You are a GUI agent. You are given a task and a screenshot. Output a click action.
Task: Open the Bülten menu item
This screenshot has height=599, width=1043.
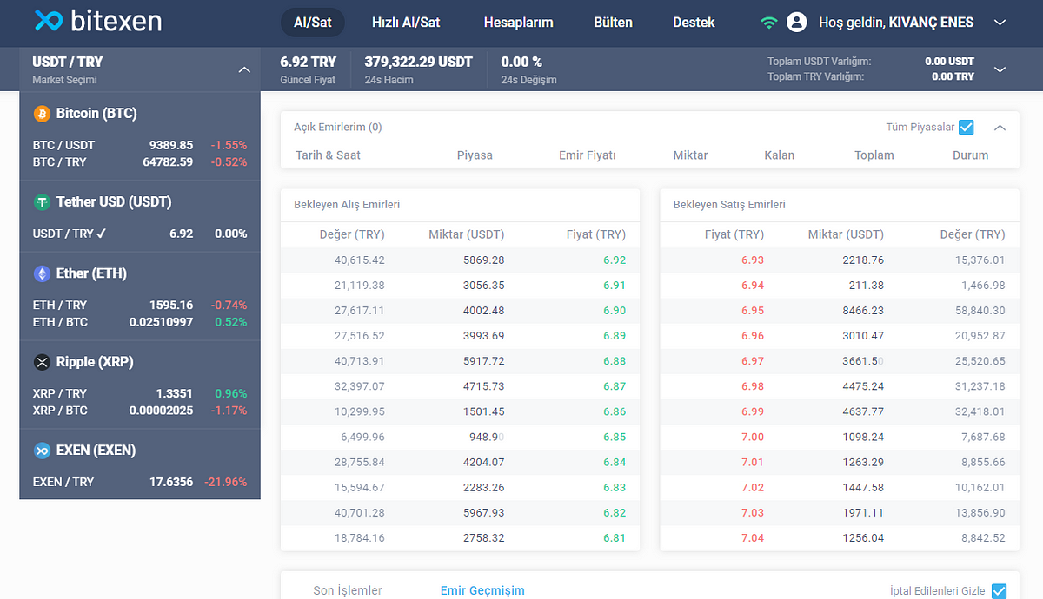[x=613, y=23]
